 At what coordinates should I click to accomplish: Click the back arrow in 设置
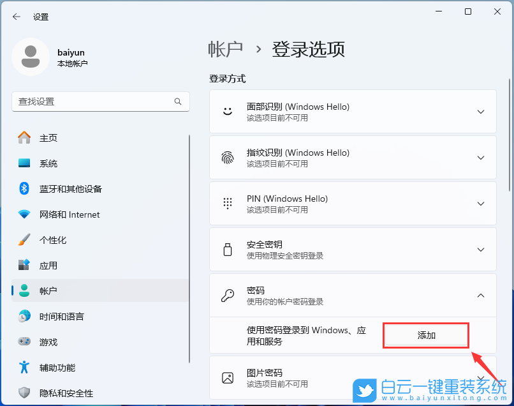click(15, 17)
